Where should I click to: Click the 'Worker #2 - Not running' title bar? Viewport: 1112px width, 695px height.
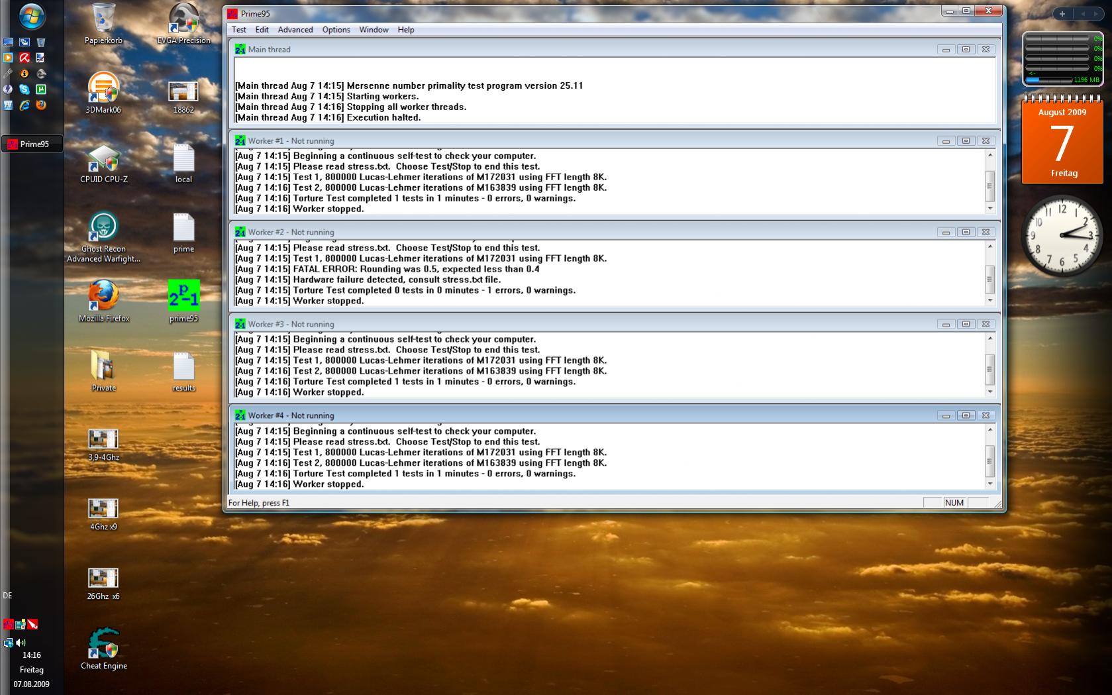615,232
